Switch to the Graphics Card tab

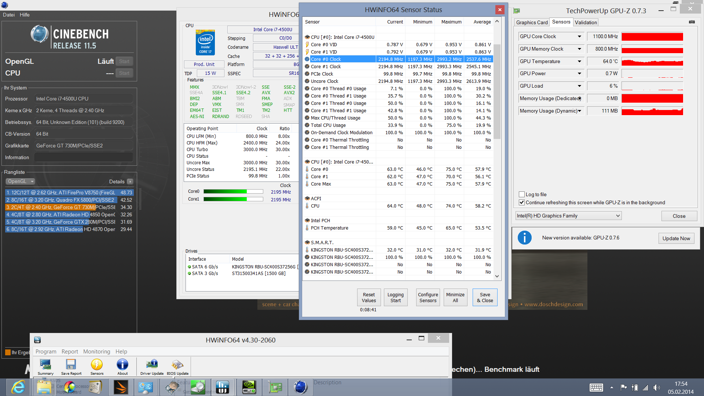click(532, 22)
